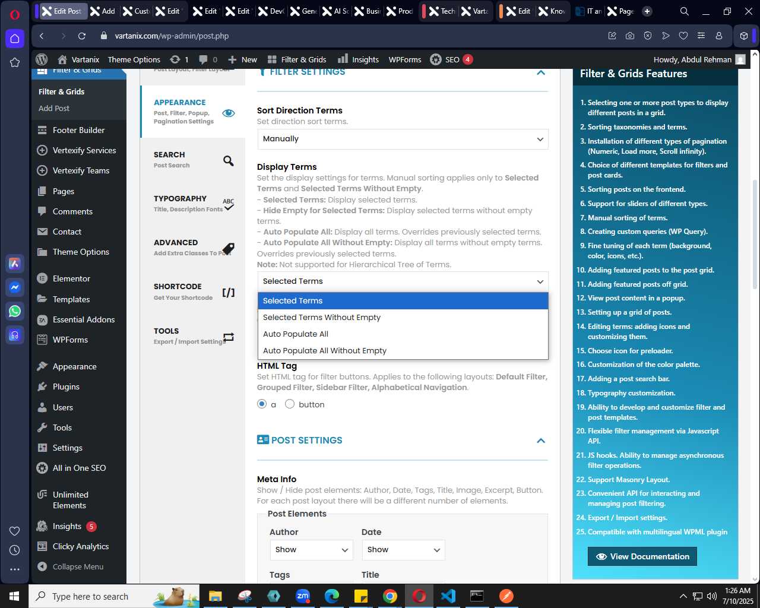Choose Auto Populate All option
This screenshot has height=608, width=760.
[403, 334]
